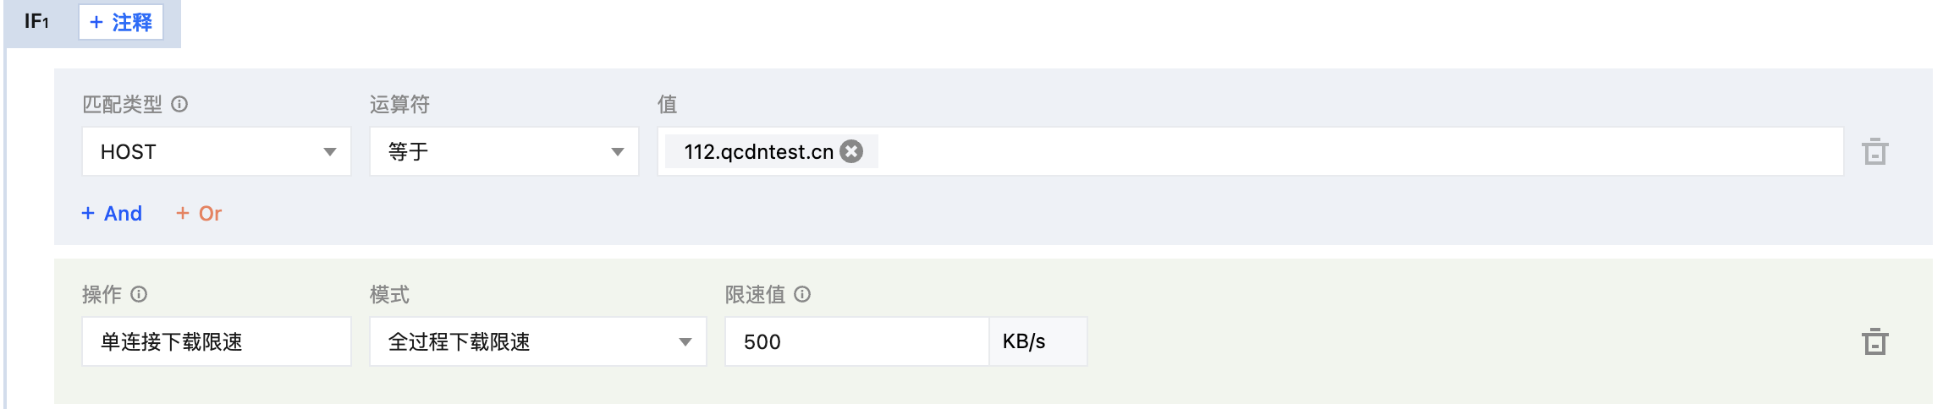Add an And condition
This screenshot has height=409, width=1943.
click(112, 214)
